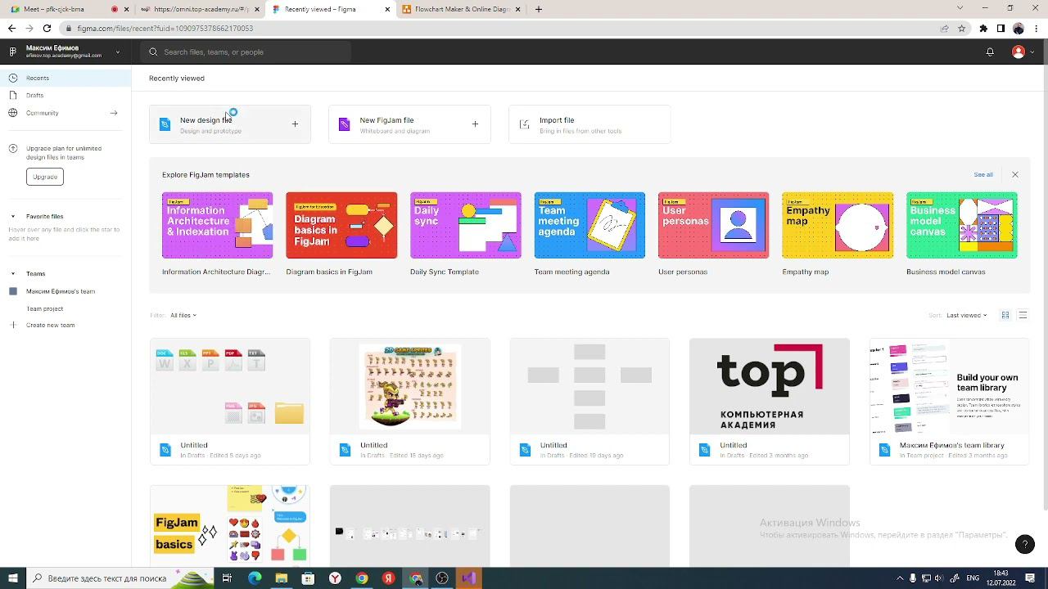Open File Explorer from the taskbar
The height and width of the screenshot is (589, 1048).
point(282,578)
